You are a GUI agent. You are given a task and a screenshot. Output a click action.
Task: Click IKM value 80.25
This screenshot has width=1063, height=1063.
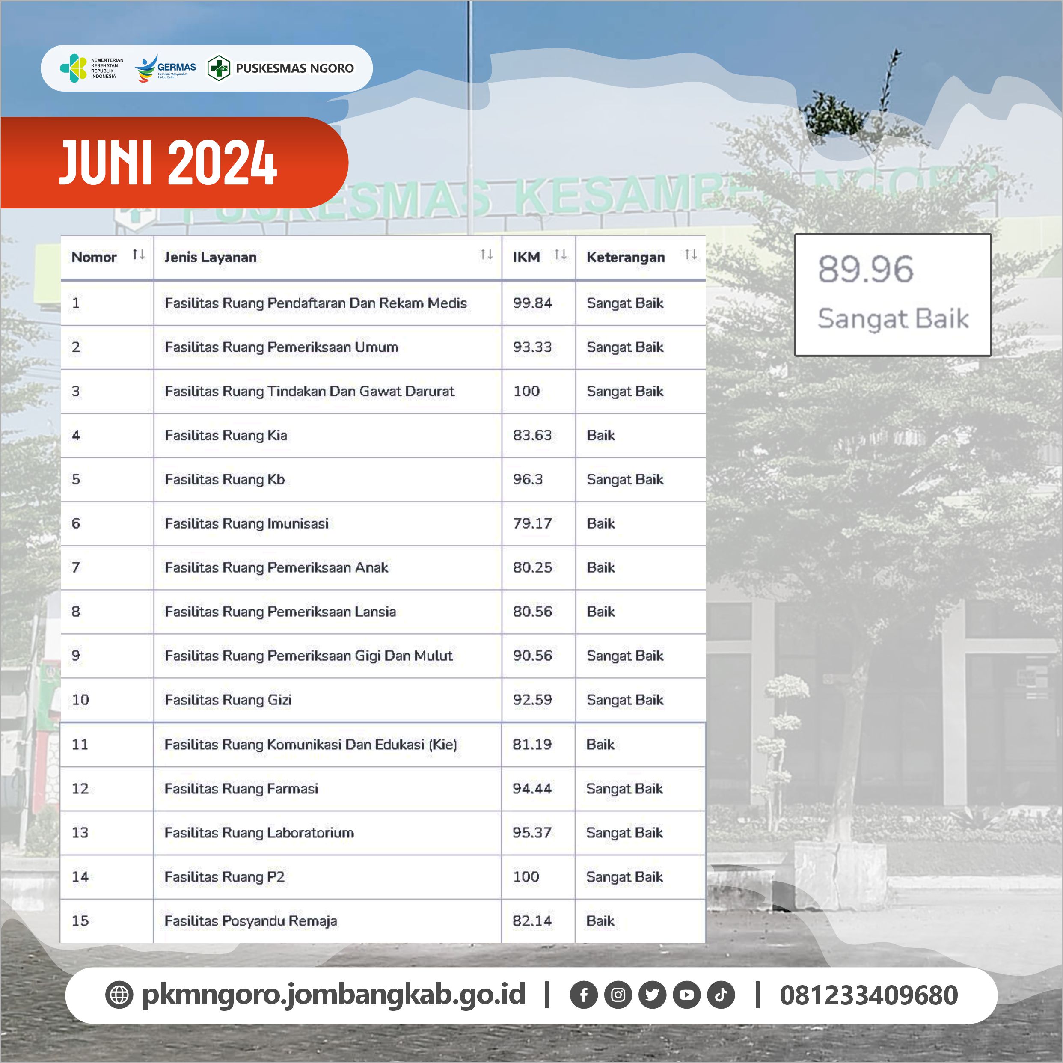[x=533, y=567]
